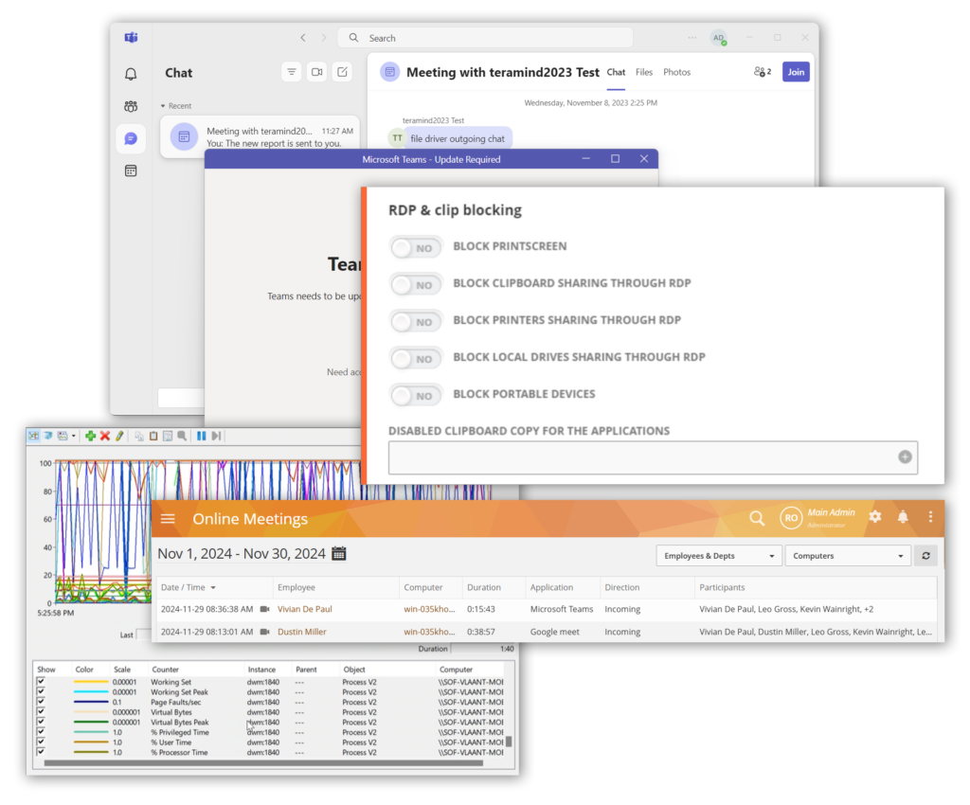Open settings gear in Online Meetings header
Image resolution: width=970 pixels, height=805 pixels.
pos(875,517)
